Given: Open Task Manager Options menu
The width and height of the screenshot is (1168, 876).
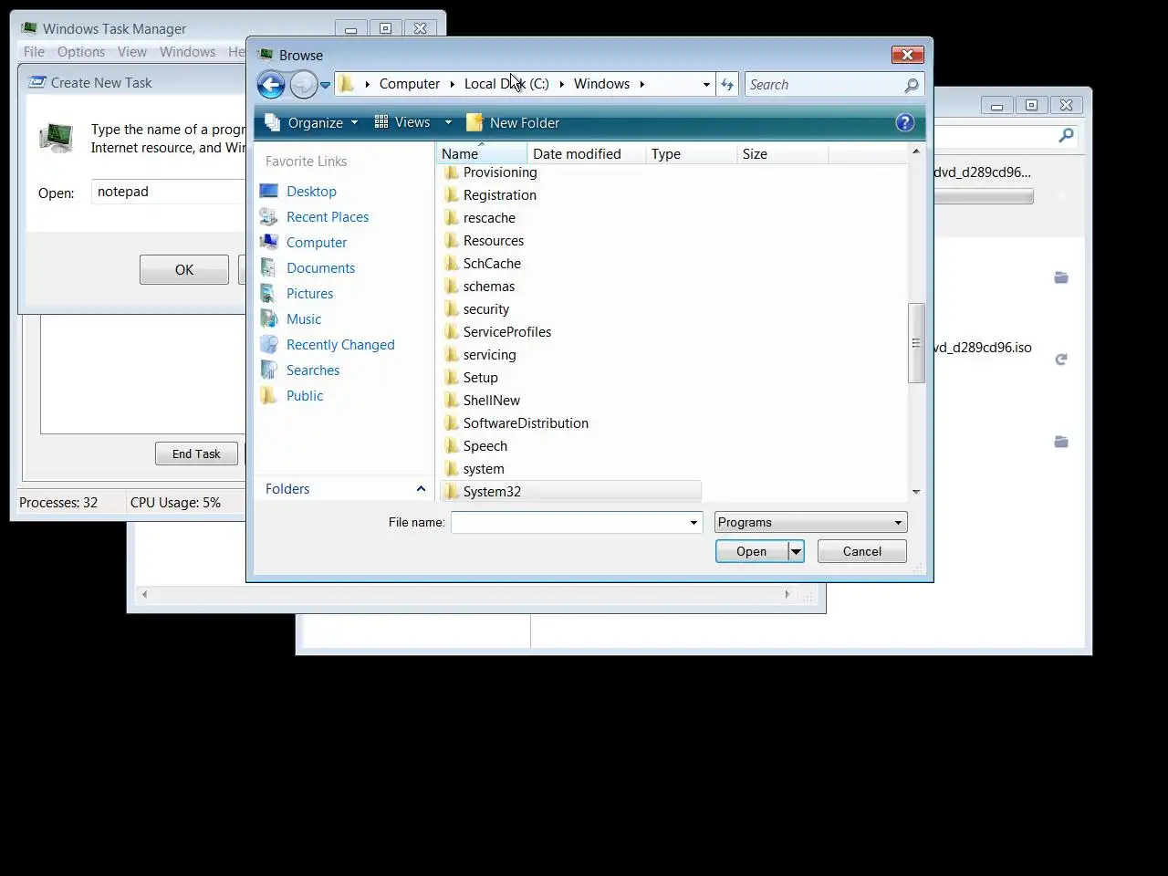Looking at the screenshot, I should (x=81, y=52).
